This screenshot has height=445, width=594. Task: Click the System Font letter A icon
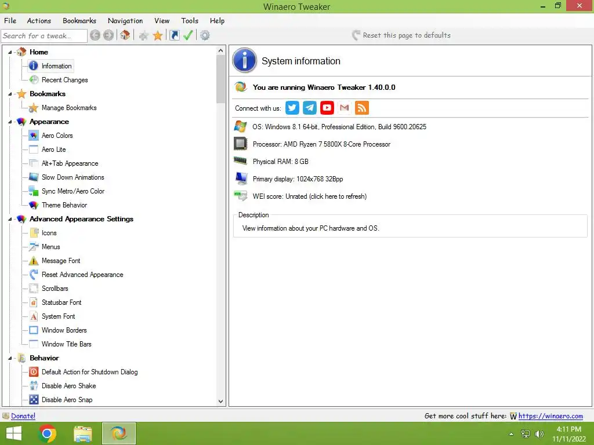pyautogui.click(x=34, y=316)
